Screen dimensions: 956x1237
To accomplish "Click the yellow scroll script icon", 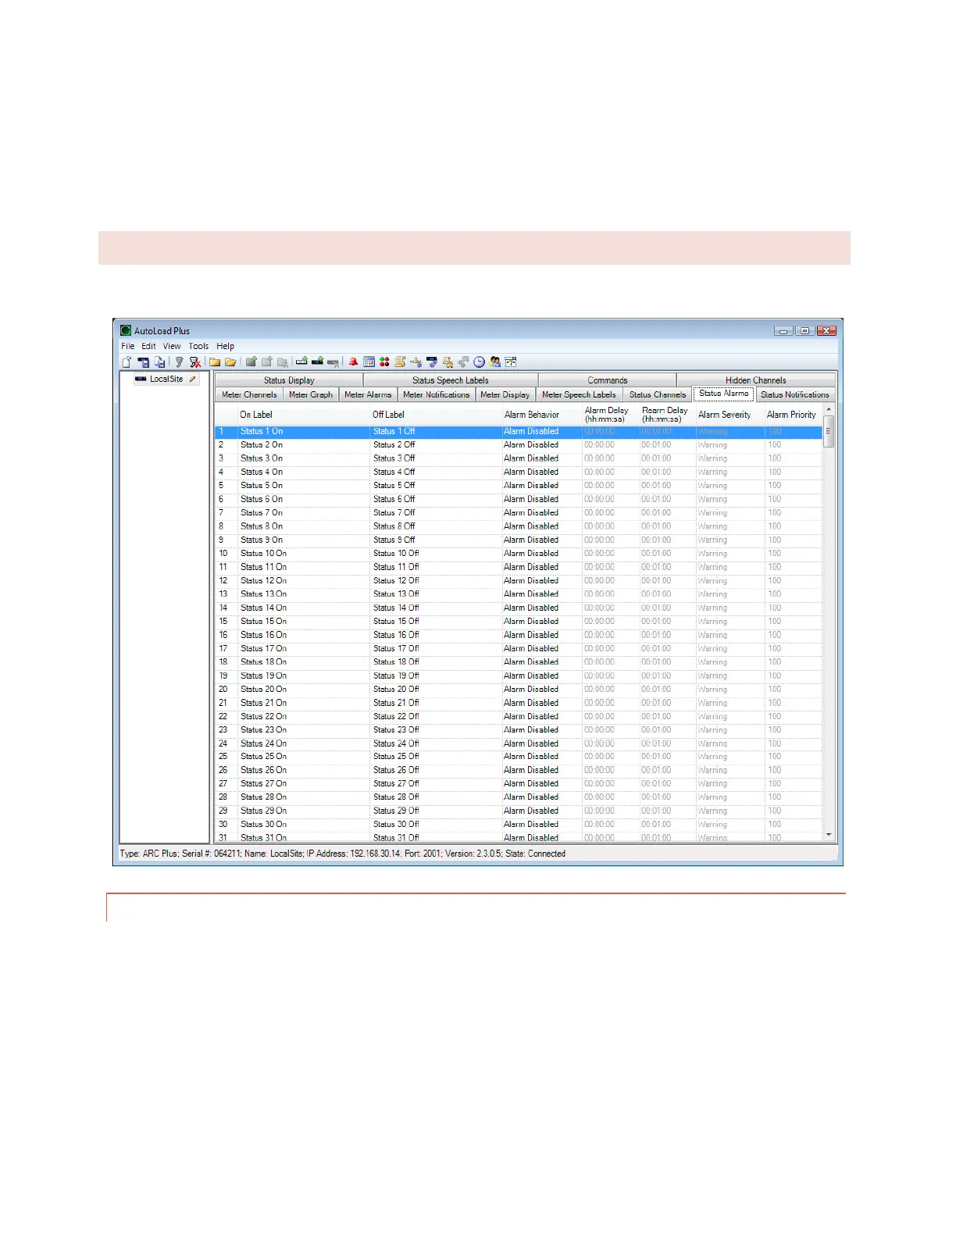I will [400, 362].
